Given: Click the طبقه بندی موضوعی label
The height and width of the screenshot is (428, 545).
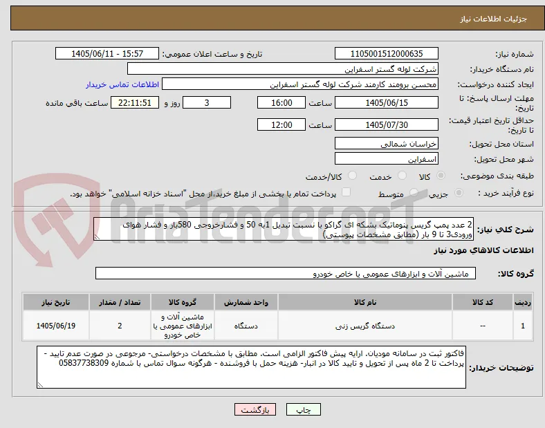Looking at the screenshot, I should [x=497, y=176].
